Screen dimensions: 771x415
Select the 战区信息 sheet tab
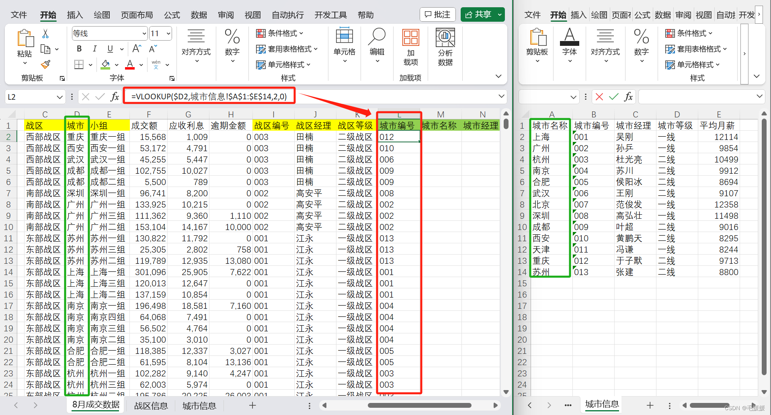click(151, 406)
